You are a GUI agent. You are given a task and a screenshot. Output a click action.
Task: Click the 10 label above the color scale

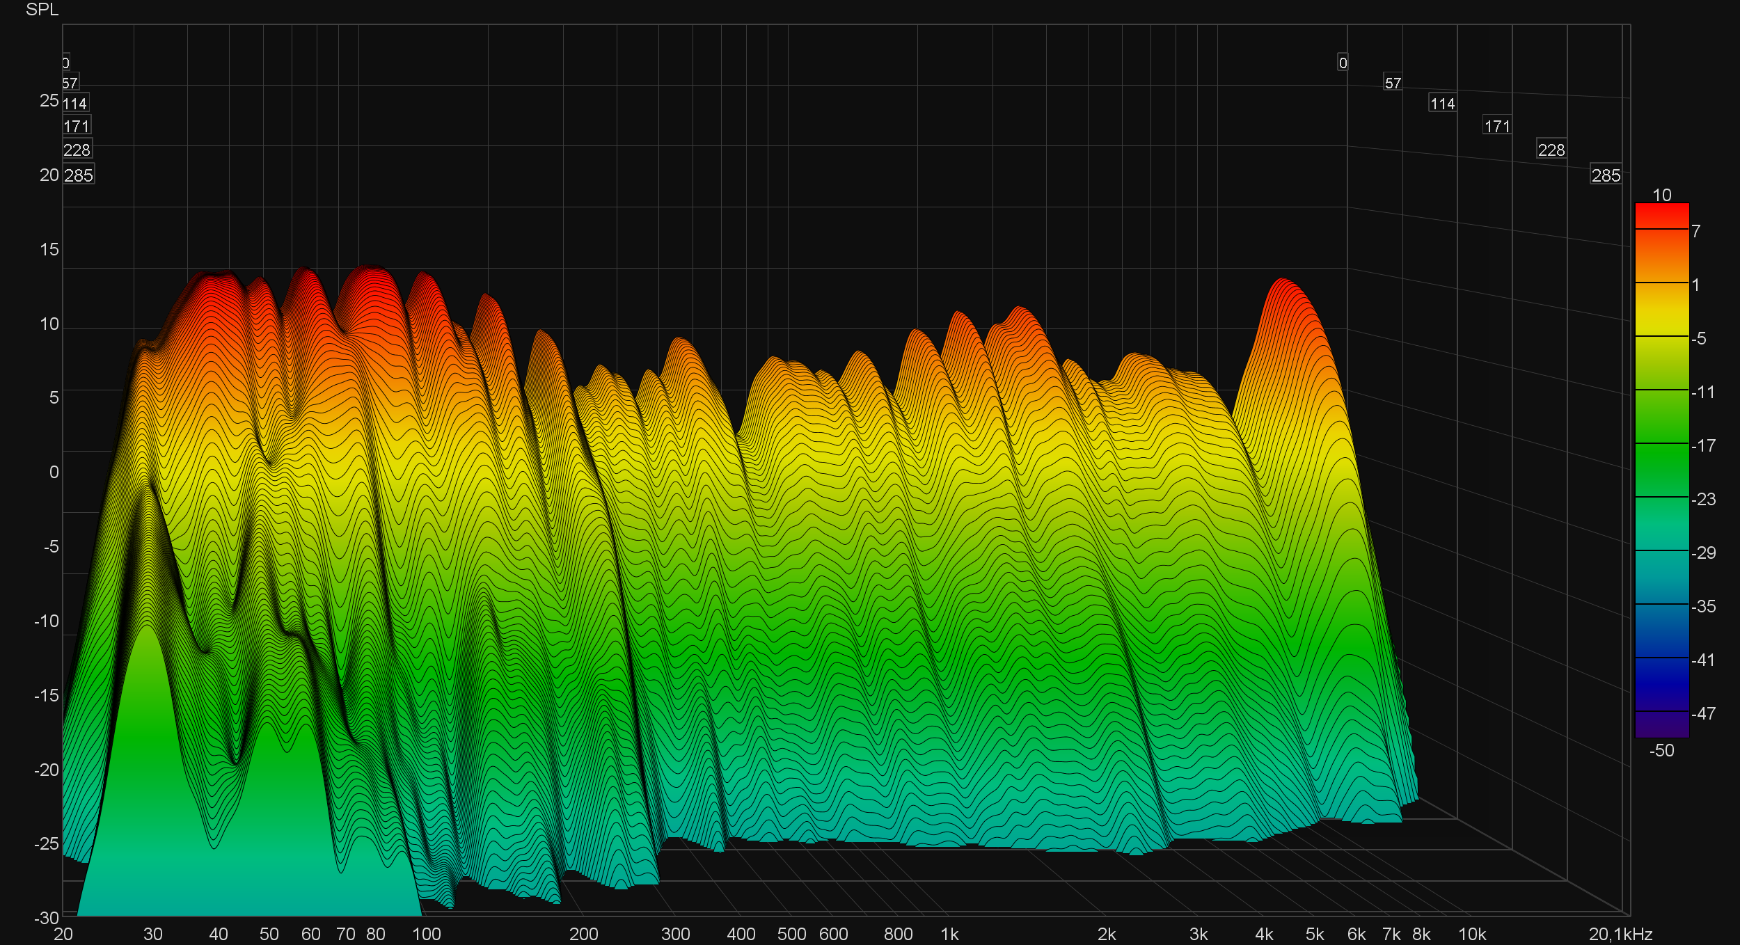click(1662, 195)
